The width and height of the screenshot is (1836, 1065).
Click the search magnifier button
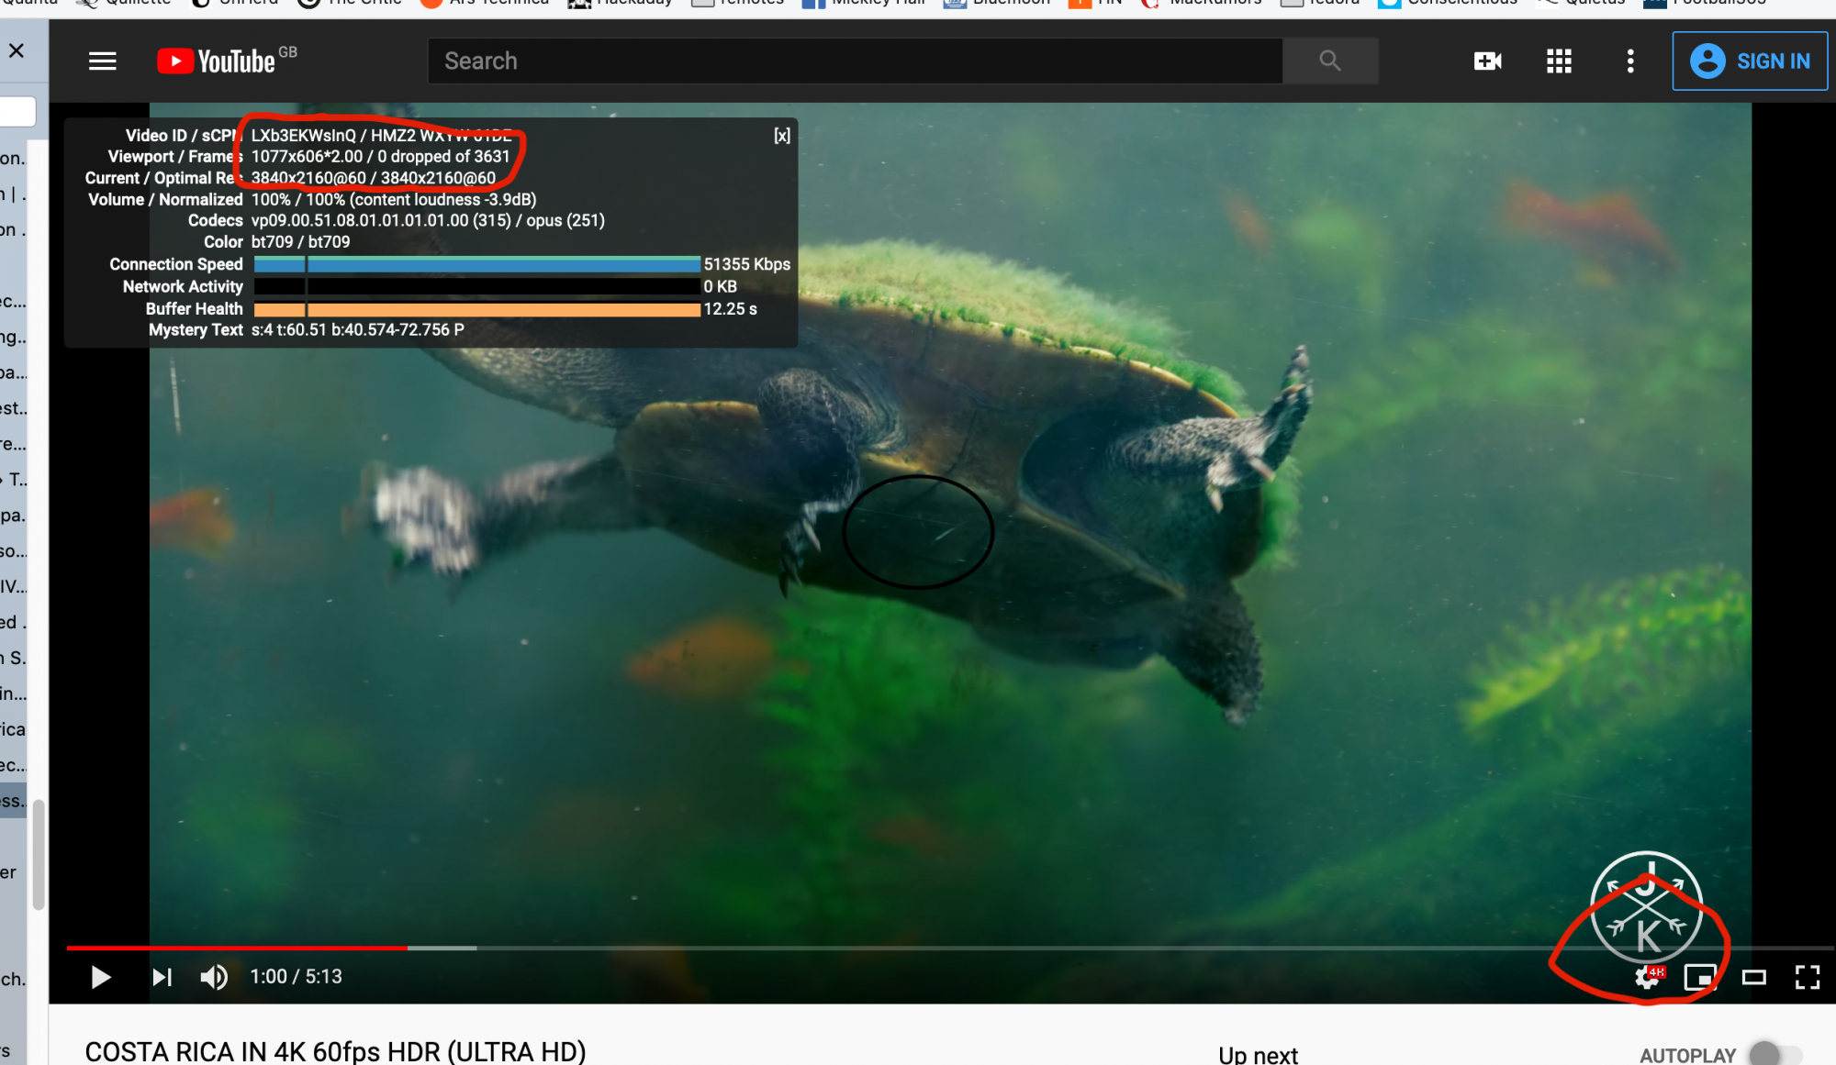click(1329, 61)
